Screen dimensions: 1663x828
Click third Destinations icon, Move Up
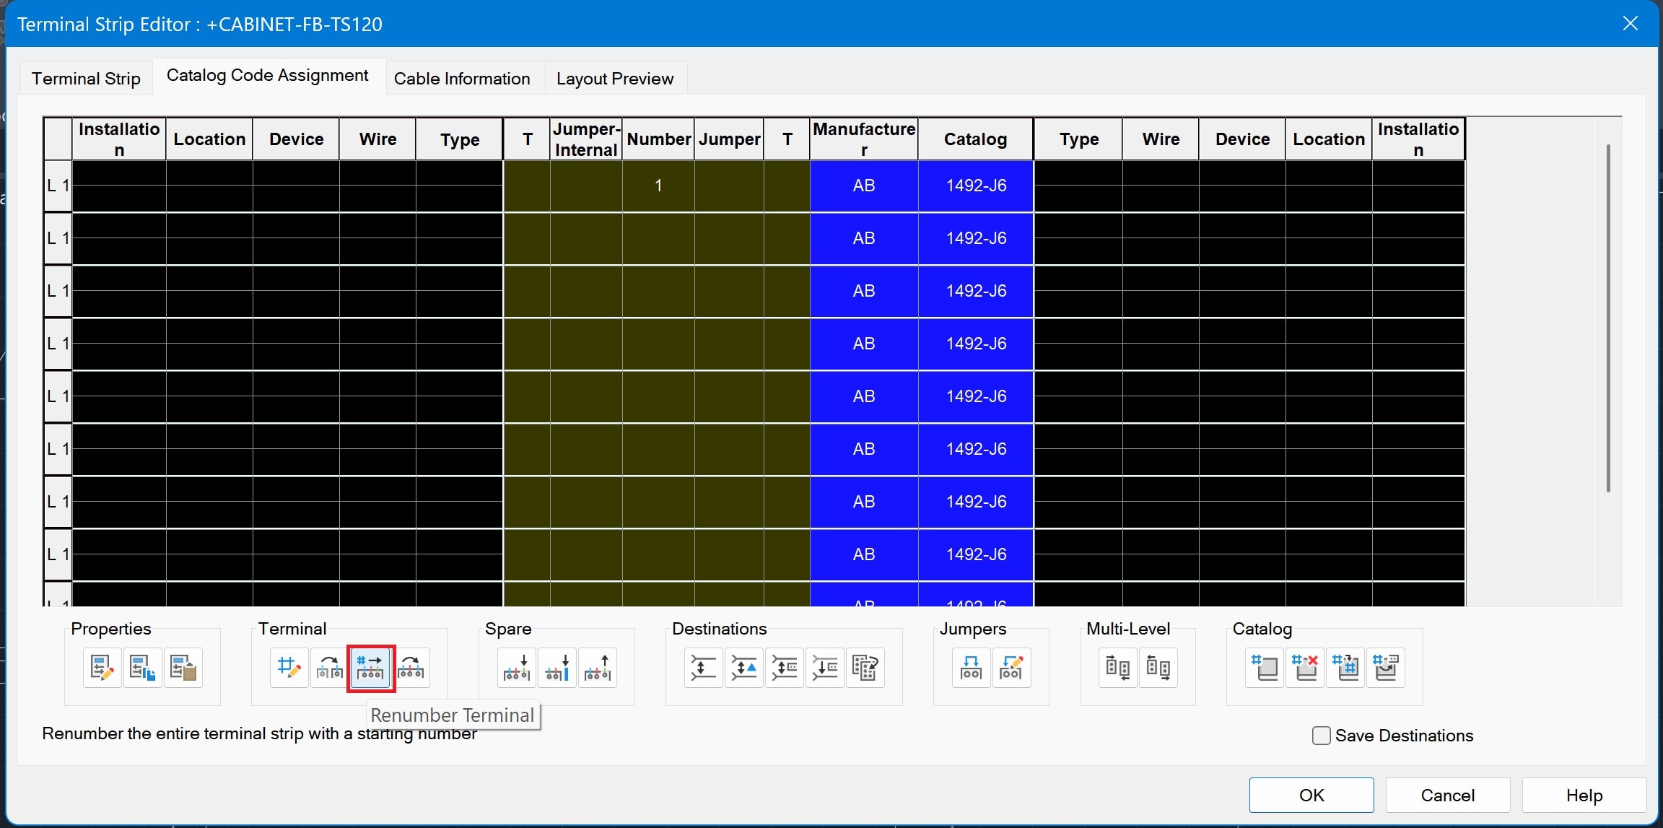785,668
